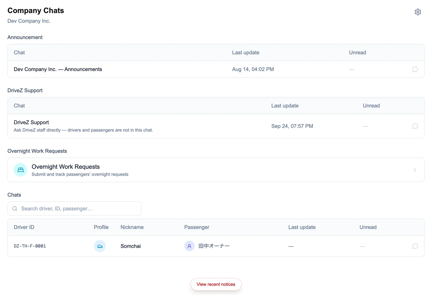Click the Aug 14, 04:02 PM timestamp

253,69
